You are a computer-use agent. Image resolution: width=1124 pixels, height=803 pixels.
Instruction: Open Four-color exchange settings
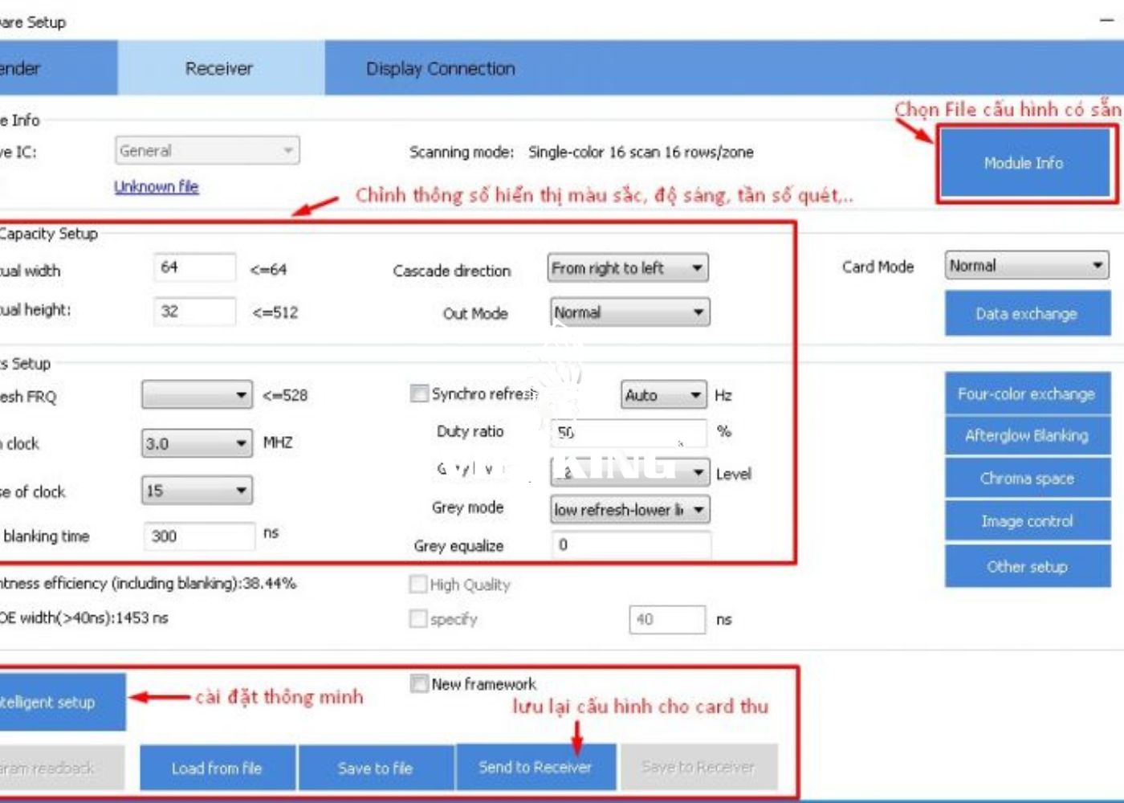click(1027, 394)
